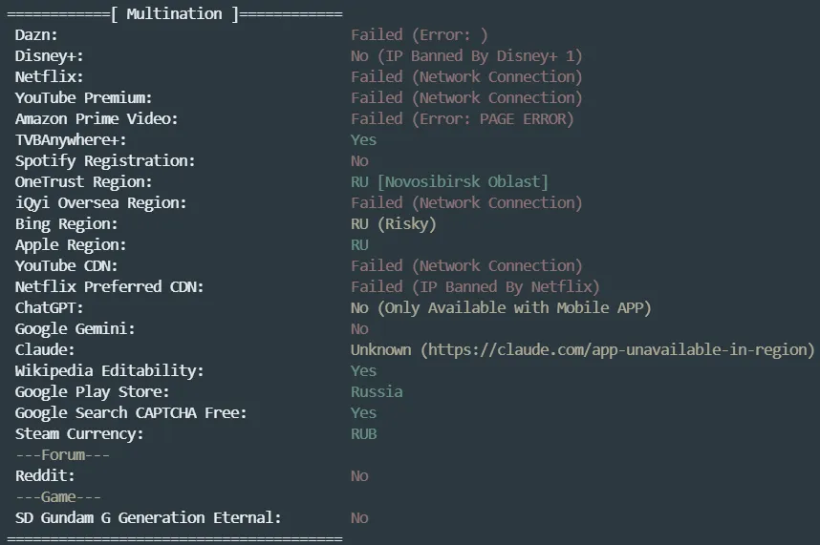Screen dimensions: 820x545
Task: Click the Google Play Store Russia value
Action: pos(377,391)
